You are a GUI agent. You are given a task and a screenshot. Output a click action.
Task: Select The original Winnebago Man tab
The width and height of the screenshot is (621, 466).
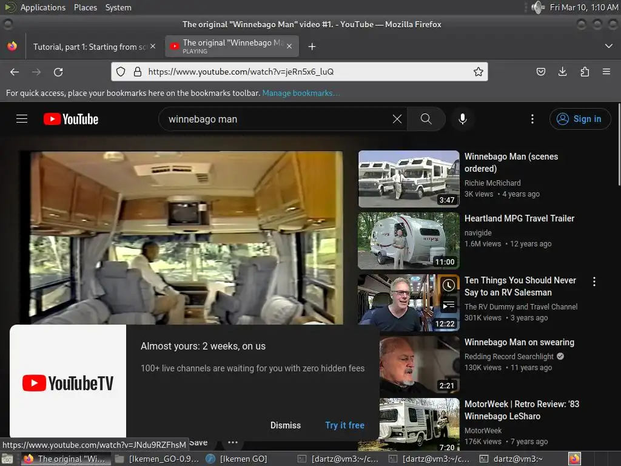(x=232, y=46)
